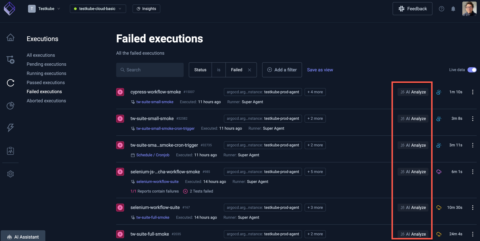Click the Testkube logo icon
Viewport: 480px width, 241px height.
(x=9, y=9)
